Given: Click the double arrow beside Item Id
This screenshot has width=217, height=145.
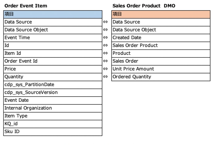Looking at the screenshot, I should pos(105,53).
